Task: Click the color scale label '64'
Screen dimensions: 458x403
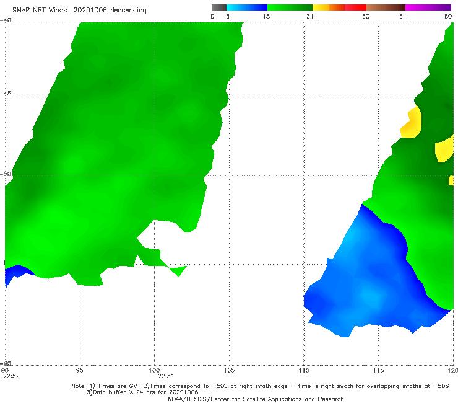Action: 403,16
